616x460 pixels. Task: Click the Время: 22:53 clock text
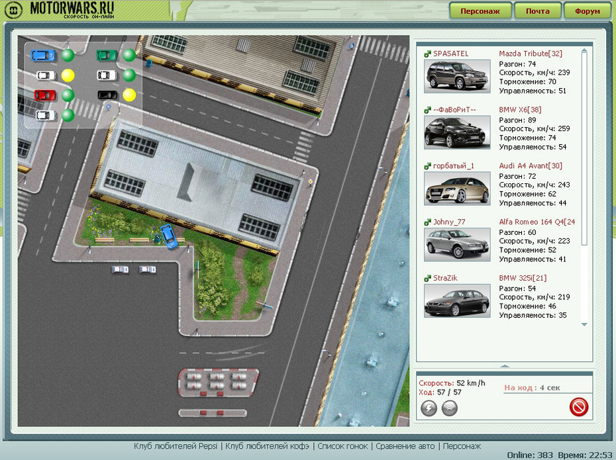point(585,455)
